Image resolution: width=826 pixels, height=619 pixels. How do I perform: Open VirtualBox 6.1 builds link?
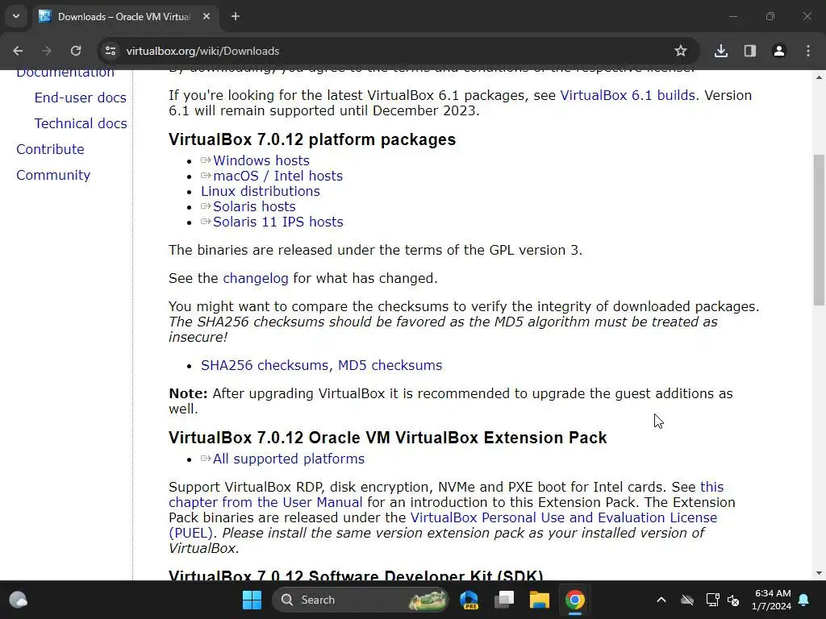tap(628, 95)
